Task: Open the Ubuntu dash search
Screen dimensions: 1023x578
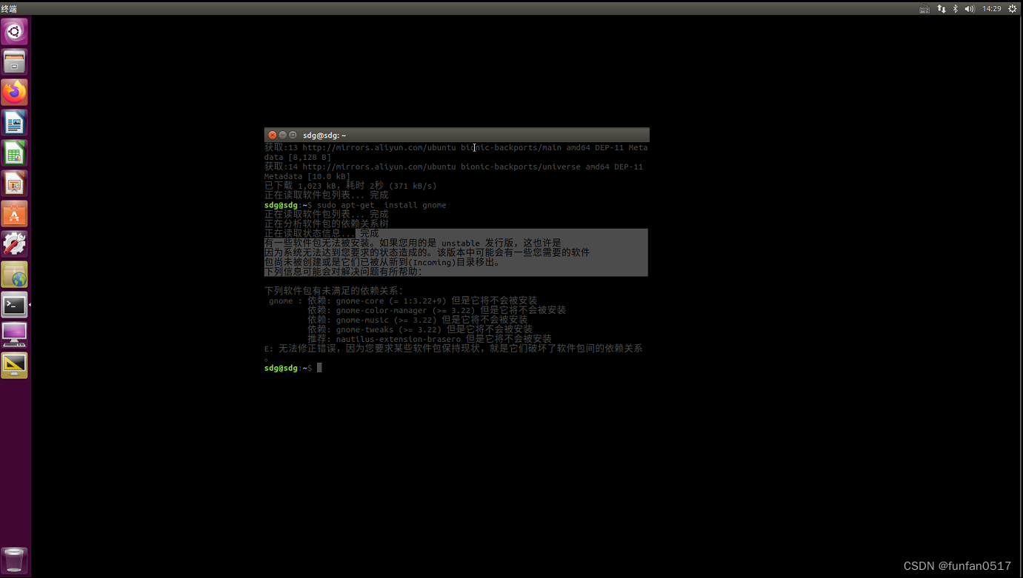Action: pyautogui.click(x=15, y=32)
